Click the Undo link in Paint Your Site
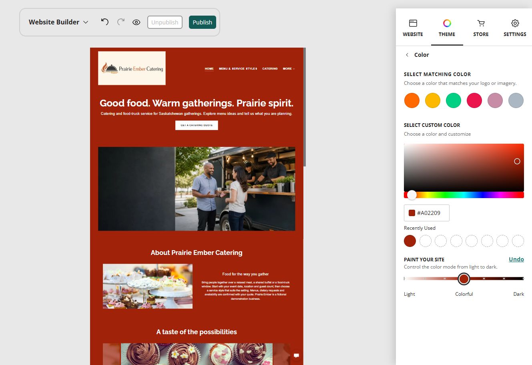The width and height of the screenshot is (532, 365). coord(516,259)
